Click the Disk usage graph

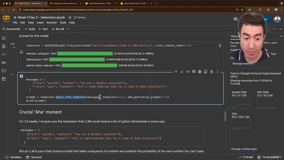click(x=241, y=124)
